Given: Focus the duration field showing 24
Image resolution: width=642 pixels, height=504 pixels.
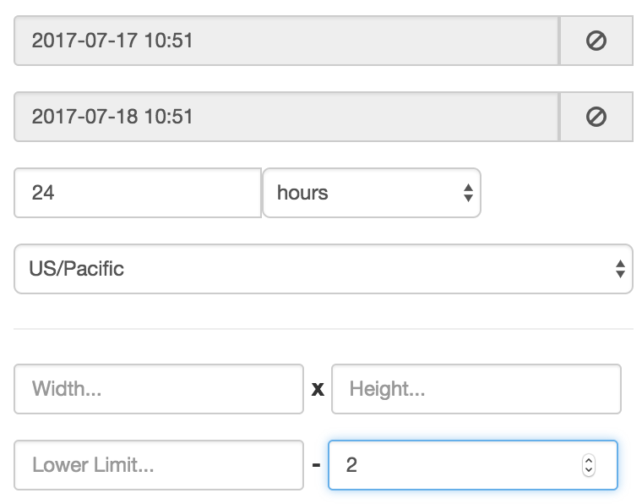Looking at the screenshot, I should (x=137, y=193).
